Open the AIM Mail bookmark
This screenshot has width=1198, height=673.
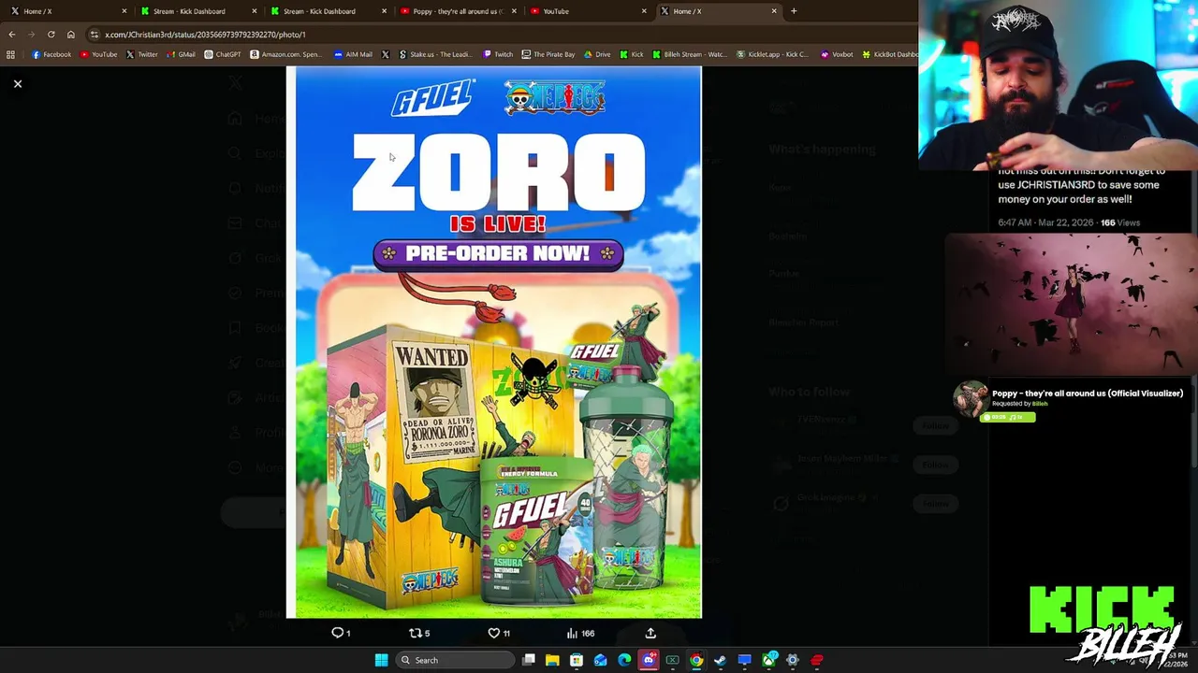[353, 54]
